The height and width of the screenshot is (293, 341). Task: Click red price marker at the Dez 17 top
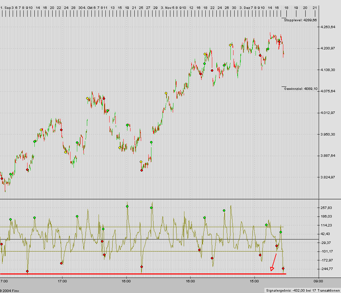click(280, 42)
